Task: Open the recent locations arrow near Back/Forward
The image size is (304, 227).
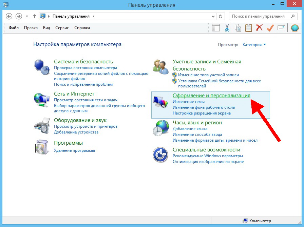Action: coord(27,16)
